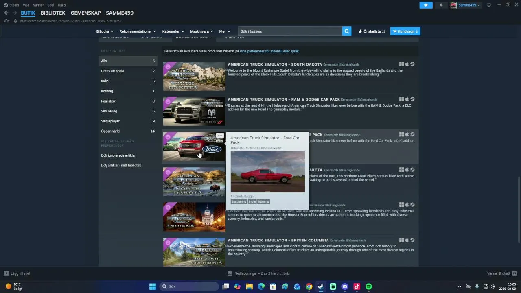This screenshot has width=521, height=293.
Task: Go back with the left arrow button
Action: coord(6,13)
